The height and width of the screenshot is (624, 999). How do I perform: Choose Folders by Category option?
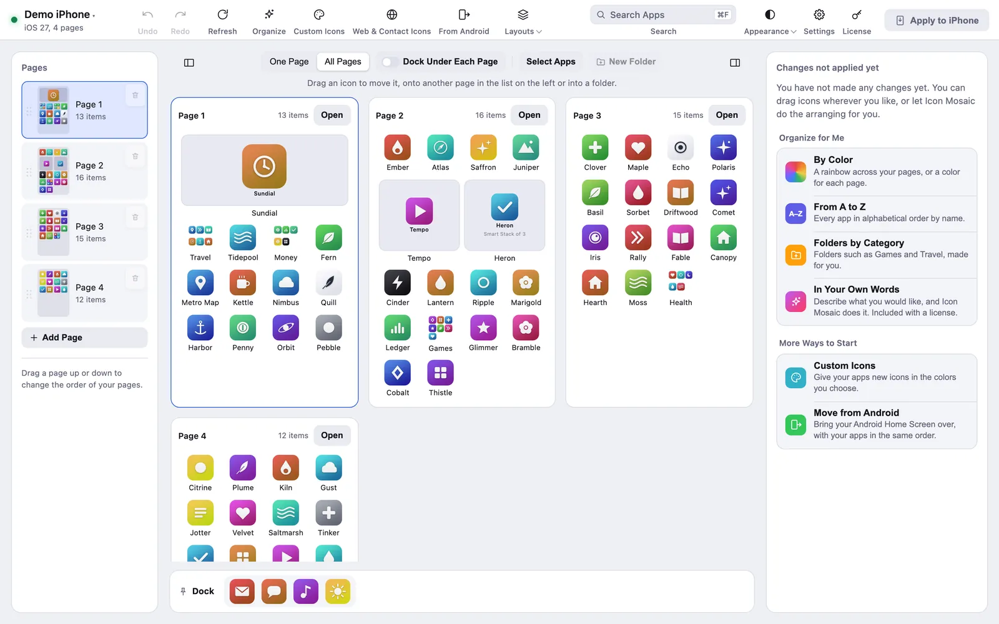(877, 255)
